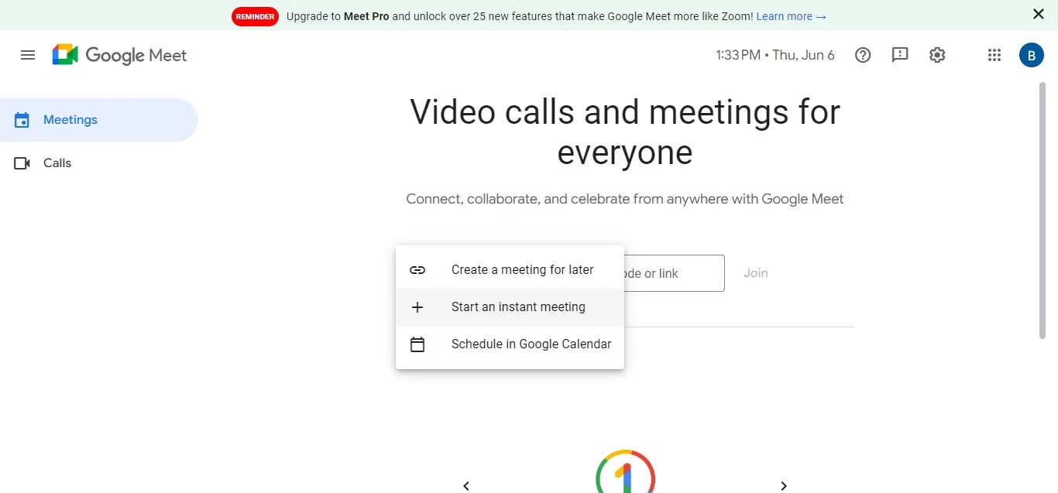This screenshot has width=1058, height=493.
Task: Click the vertical page scrollbar
Action: (x=1043, y=211)
